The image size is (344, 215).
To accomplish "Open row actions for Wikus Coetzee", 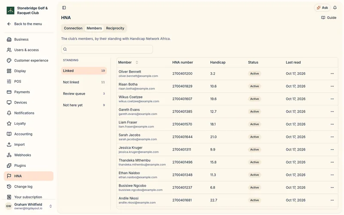I will [332, 99].
